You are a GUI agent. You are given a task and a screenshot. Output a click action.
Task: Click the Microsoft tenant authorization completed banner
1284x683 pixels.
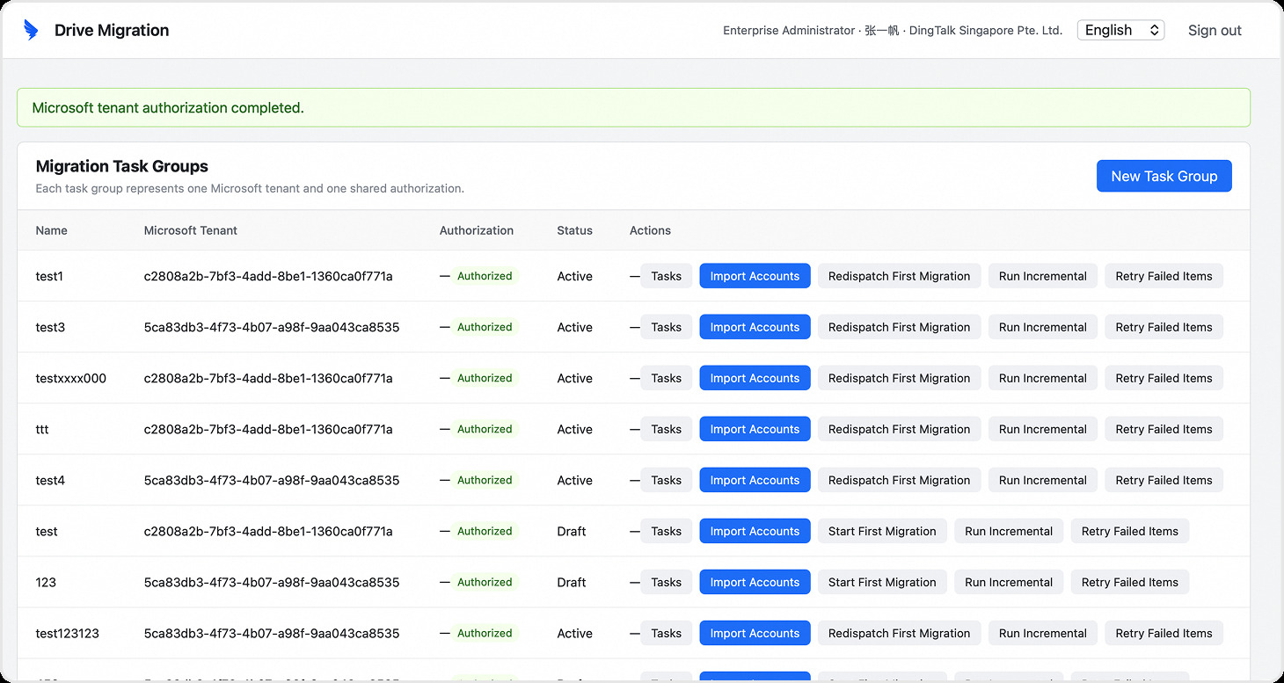633,107
